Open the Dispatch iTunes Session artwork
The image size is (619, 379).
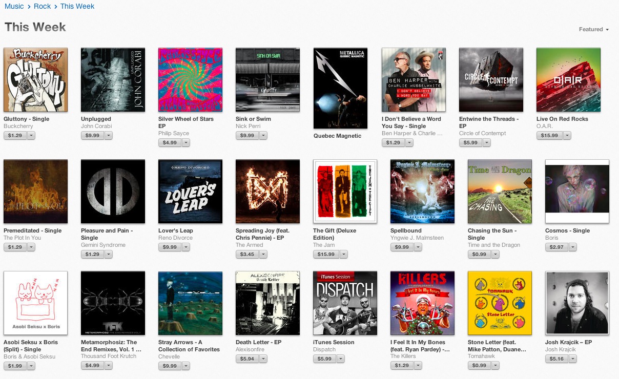[x=345, y=303]
